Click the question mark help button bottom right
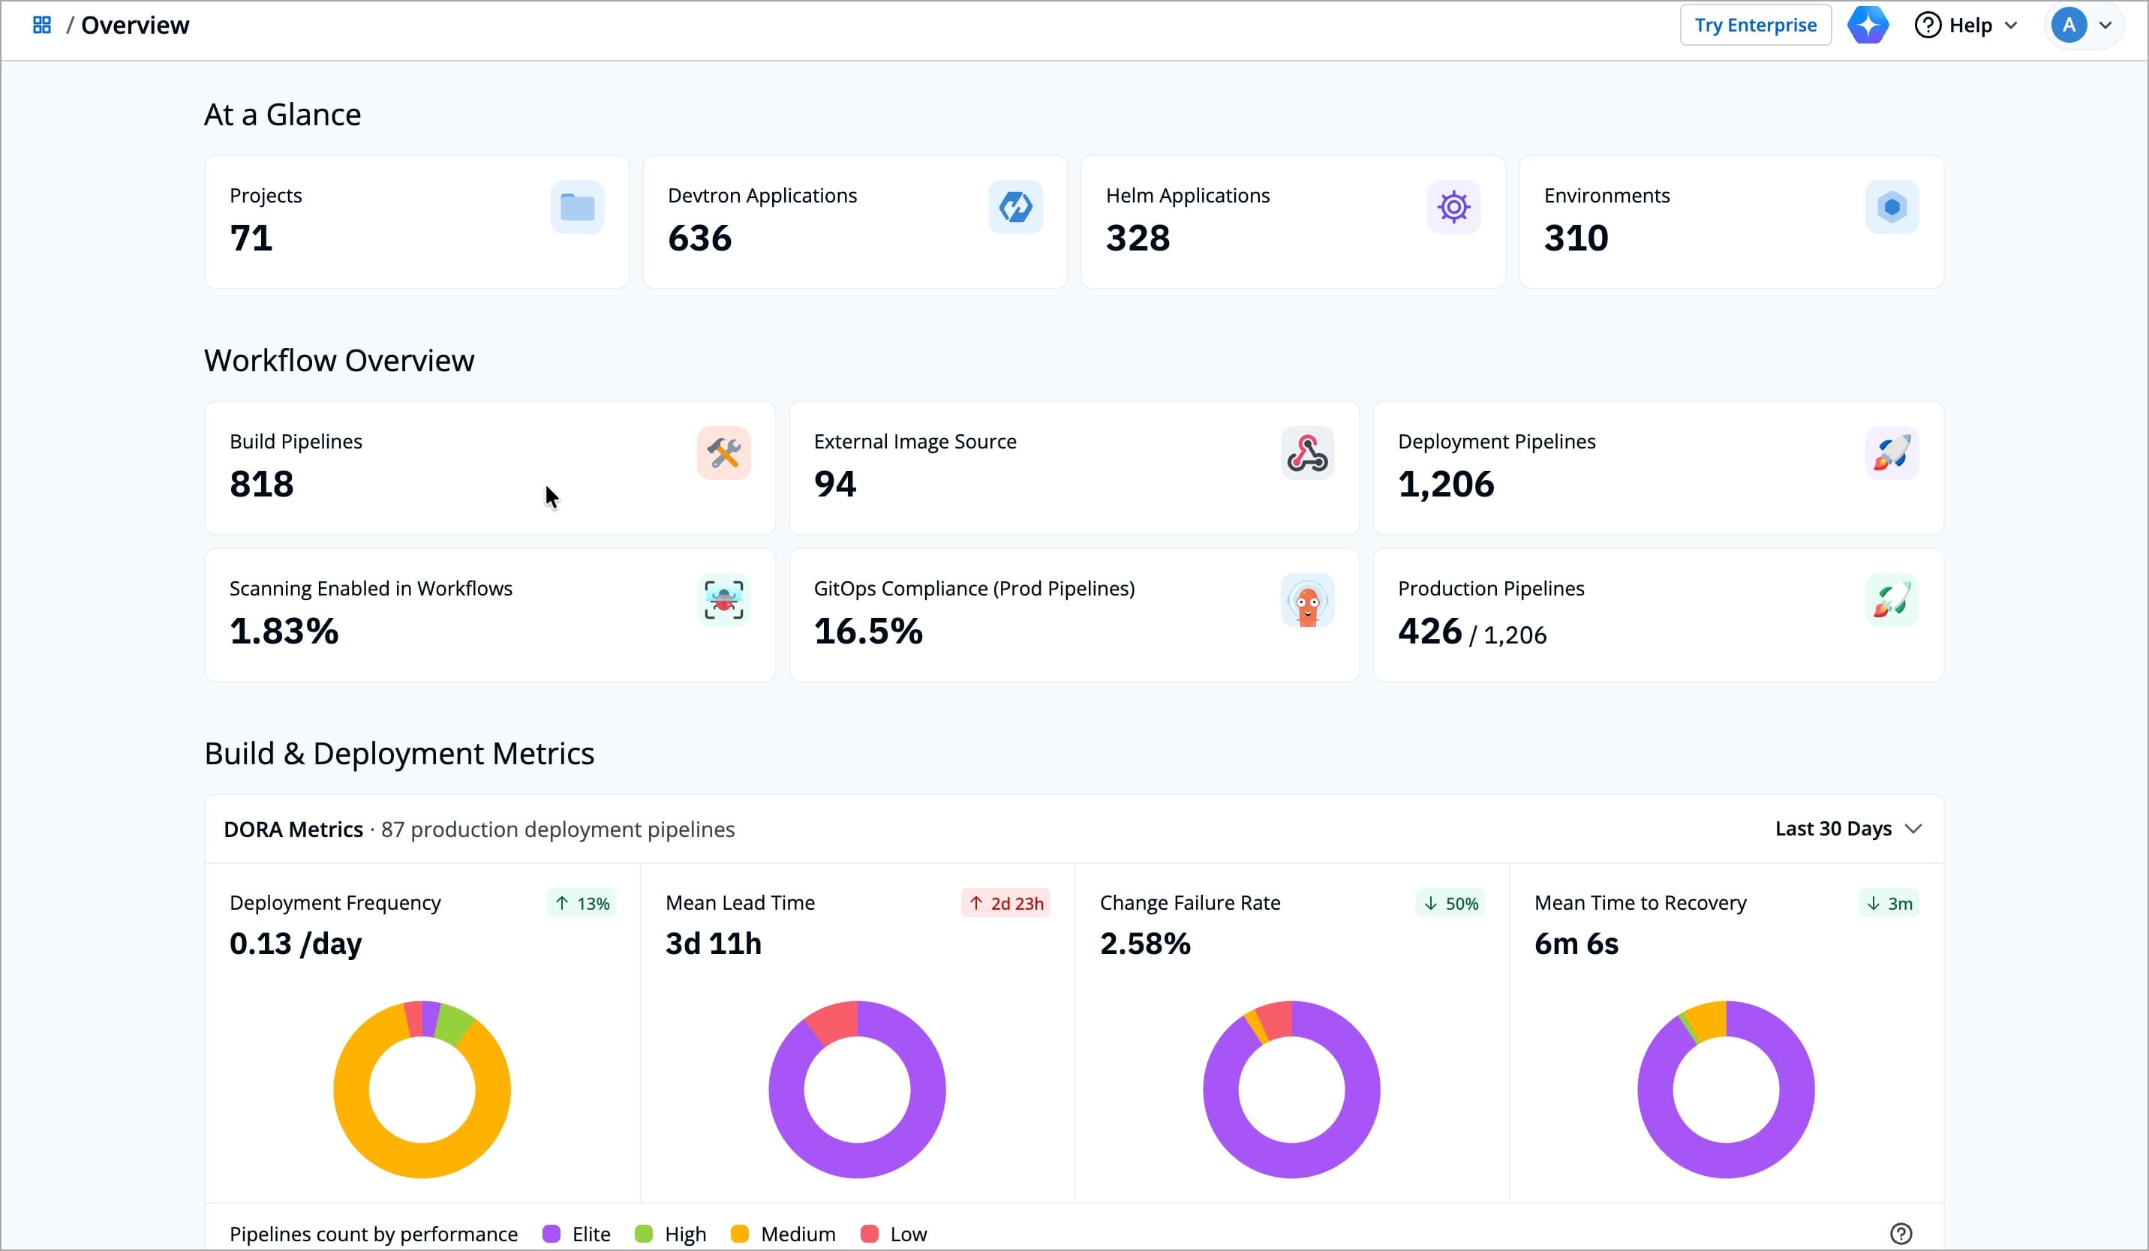 click(x=1901, y=1233)
